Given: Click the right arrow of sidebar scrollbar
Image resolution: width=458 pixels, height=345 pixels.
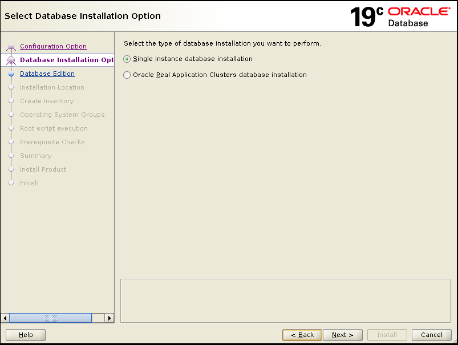Looking at the screenshot, I should [x=110, y=318].
